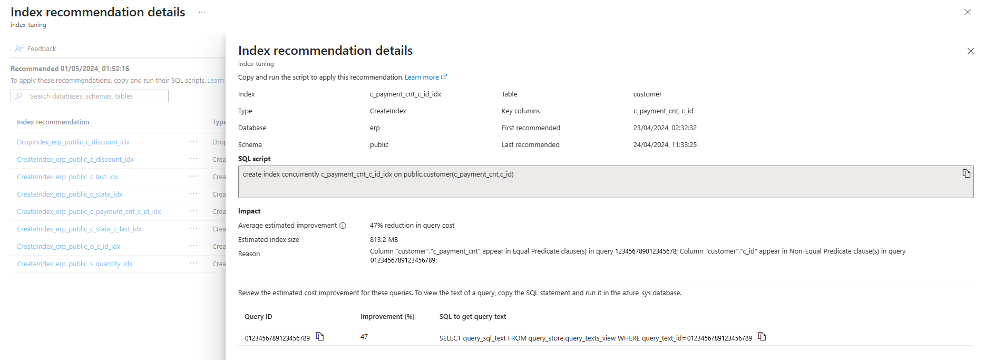Open more options for DropIndex_erp_public_c_discount_idx

pyautogui.click(x=193, y=141)
